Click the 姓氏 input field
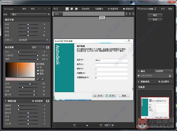 coord(112,65)
